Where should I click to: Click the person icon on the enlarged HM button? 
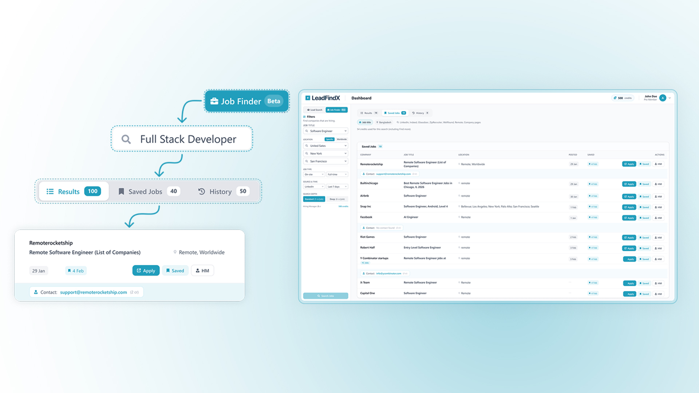(x=198, y=271)
